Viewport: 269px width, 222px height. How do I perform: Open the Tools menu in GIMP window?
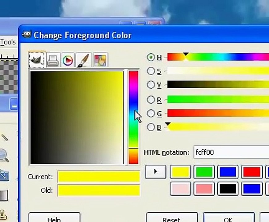pos(8,42)
